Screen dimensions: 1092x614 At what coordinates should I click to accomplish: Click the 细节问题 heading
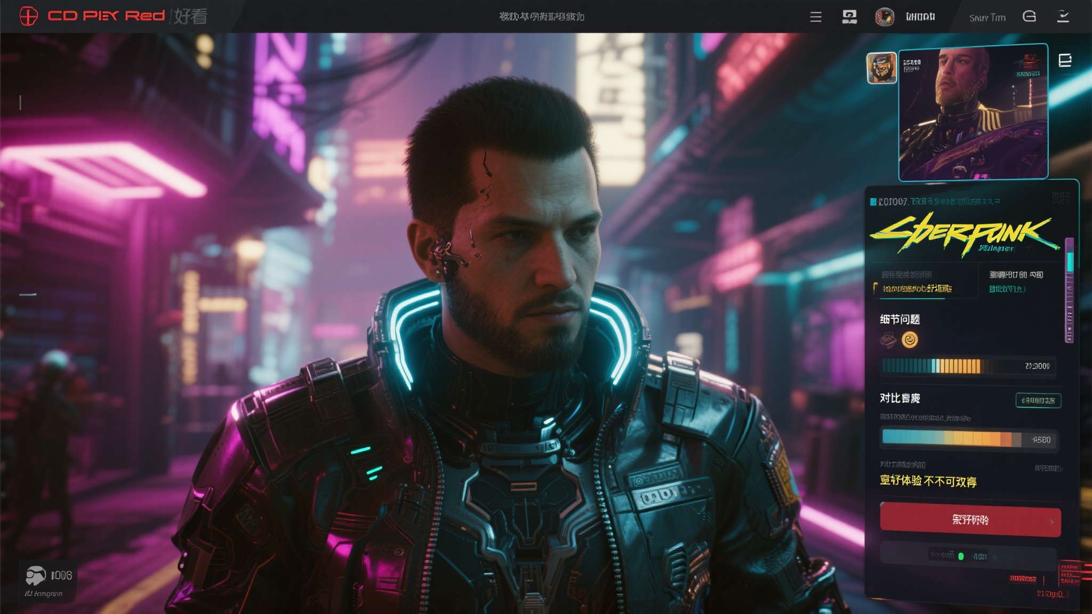click(900, 319)
